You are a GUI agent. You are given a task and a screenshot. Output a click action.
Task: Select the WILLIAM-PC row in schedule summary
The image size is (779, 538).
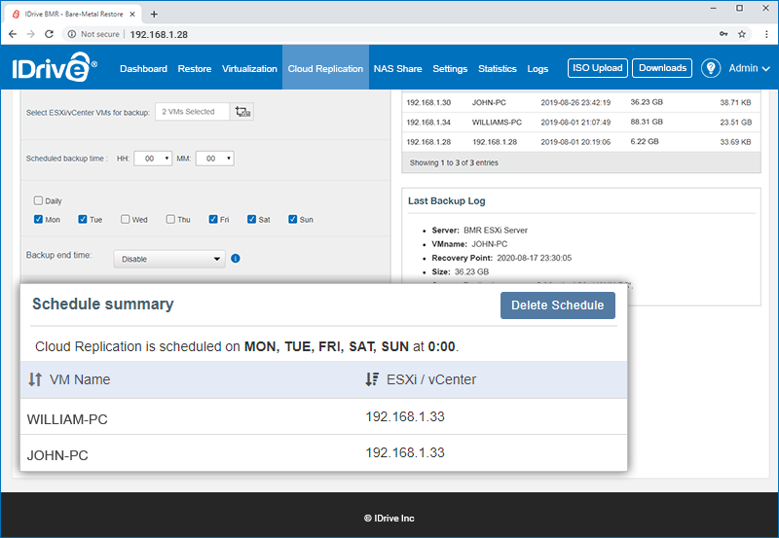tap(323, 417)
